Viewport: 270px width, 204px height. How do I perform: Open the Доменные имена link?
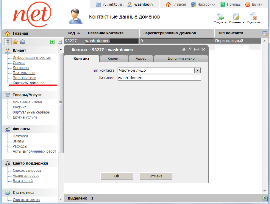(27, 102)
